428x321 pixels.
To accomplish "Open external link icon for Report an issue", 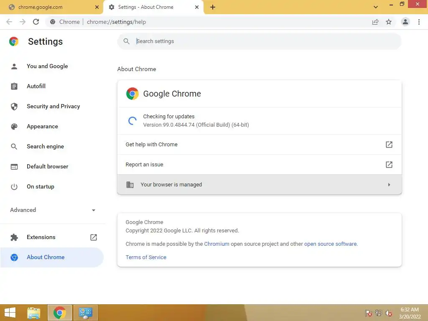I will (x=389, y=165).
